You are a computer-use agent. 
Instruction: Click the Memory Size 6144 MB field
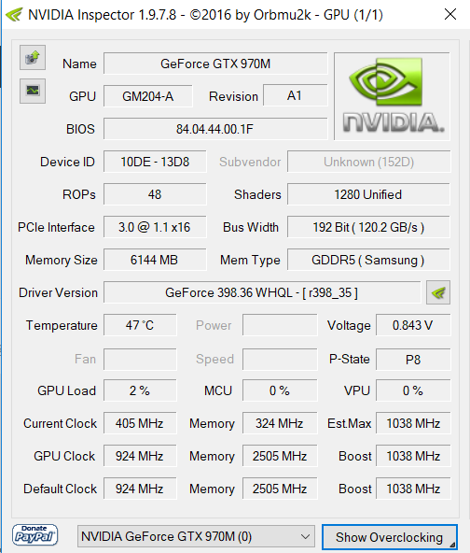click(155, 260)
